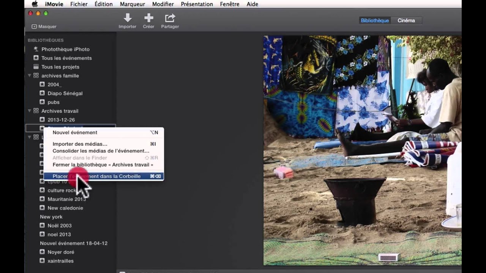Viewport: 486px width, 273px height.
Task: Select the xaintrailles event
Action: pos(60,261)
